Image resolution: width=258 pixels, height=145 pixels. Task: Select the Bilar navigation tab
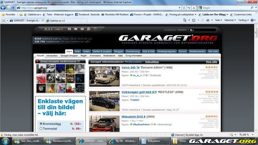tap(77, 52)
